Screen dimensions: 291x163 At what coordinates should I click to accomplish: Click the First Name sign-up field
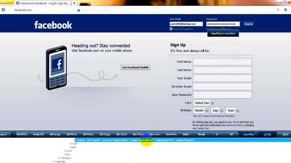pyautogui.click(x=222, y=62)
